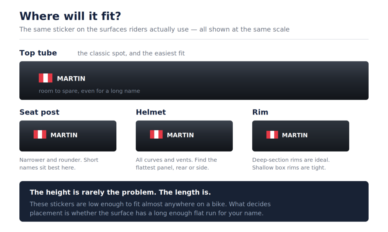Click the flag icon on Rim sticker
This screenshot has width=388, height=232.
click(272, 135)
